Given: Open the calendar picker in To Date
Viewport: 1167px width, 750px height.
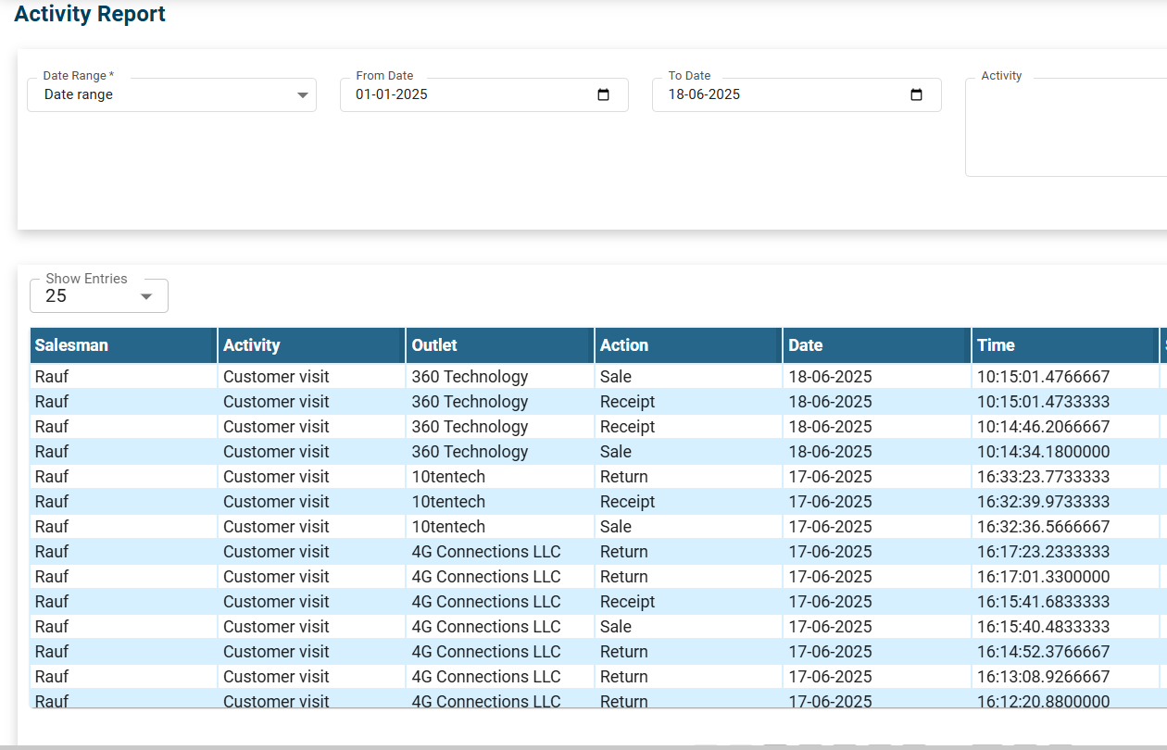Looking at the screenshot, I should [916, 95].
